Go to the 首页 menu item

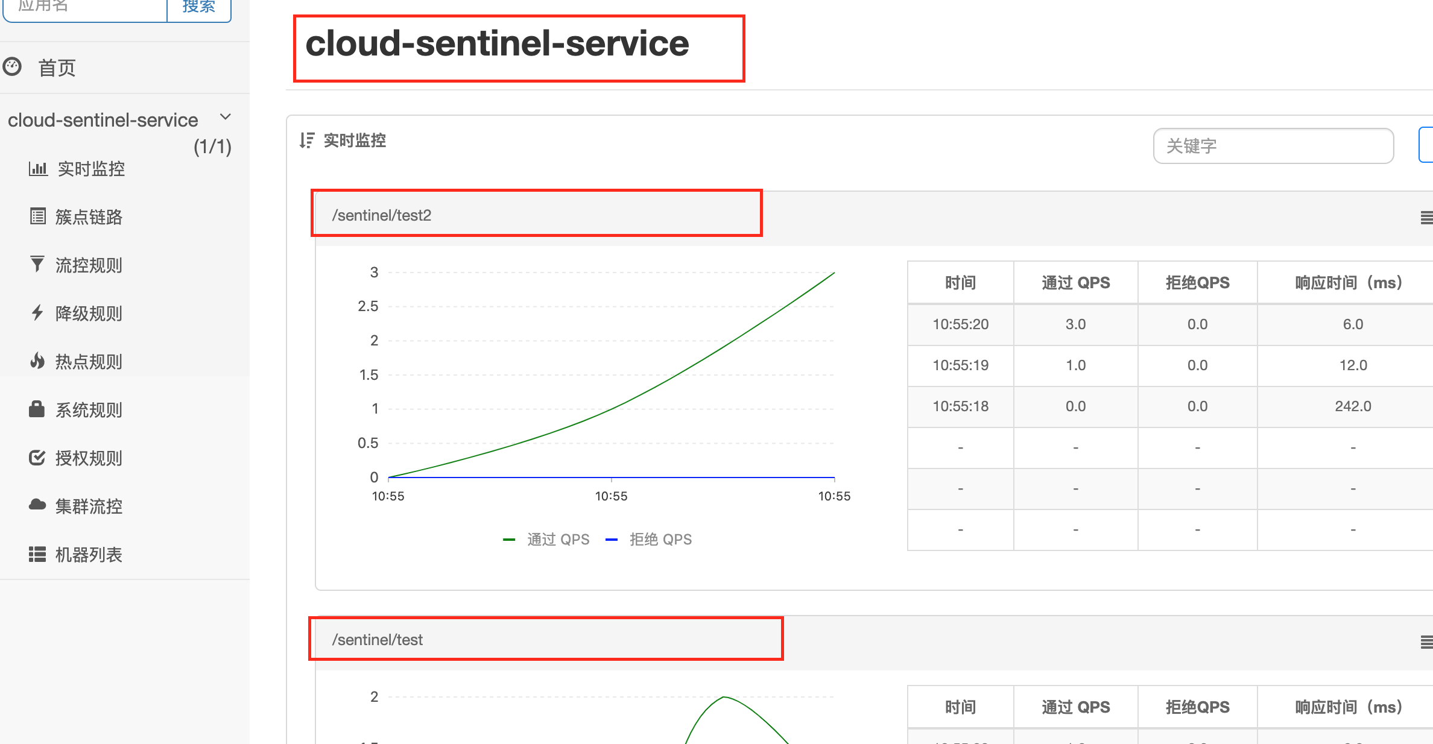57,68
